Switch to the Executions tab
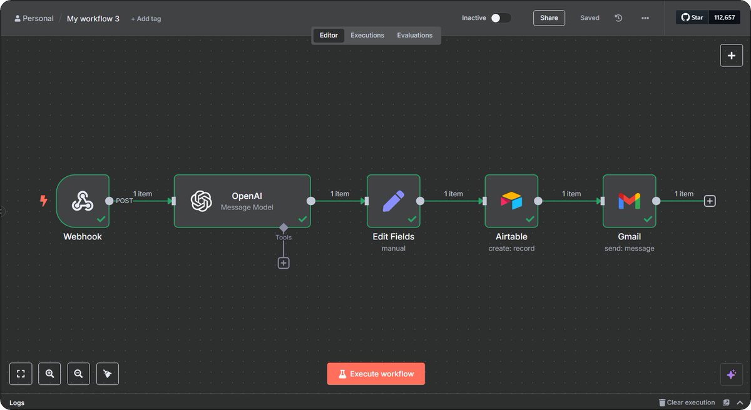This screenshot has width=751, height=410. (367, 36)
